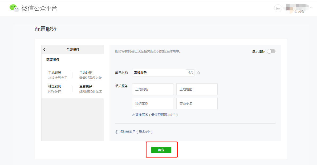Open the account dropdown arrow

pos(311,7)
